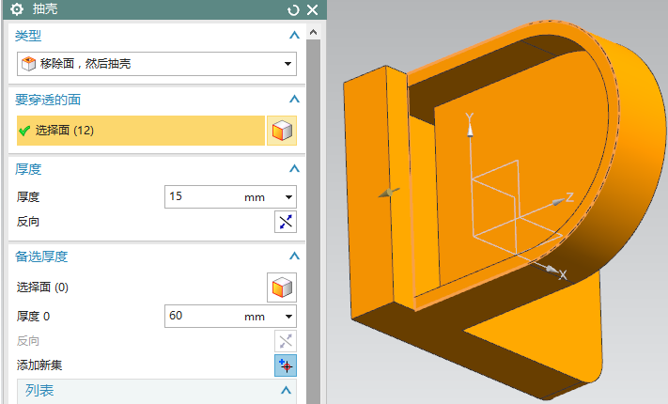This screenshot has width=668, height=404.
Task: Collapse the 备选厚度 section
Action: (294, 256)
